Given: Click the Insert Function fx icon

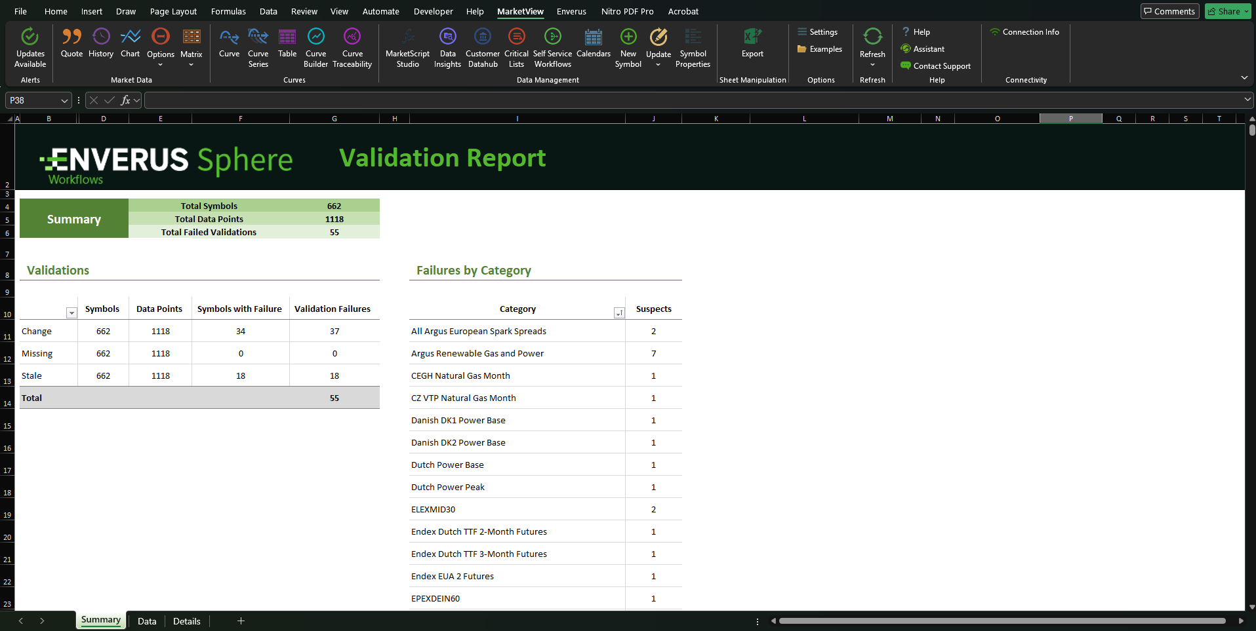Looking at the screenshot, I should pos(125,100).
